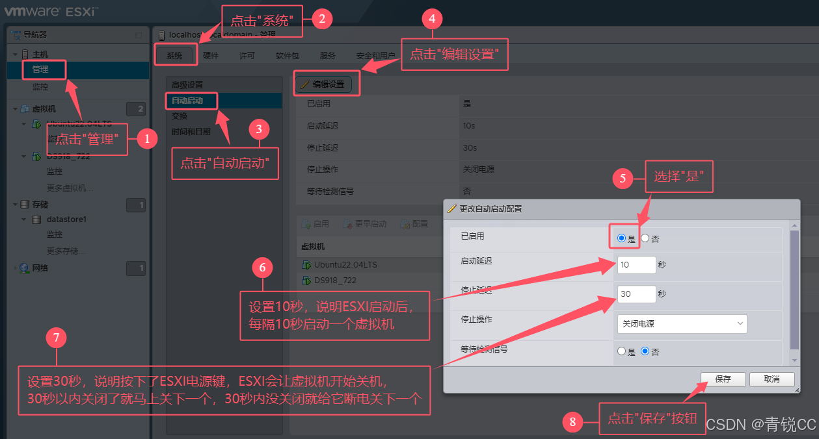Switch to the 服务 tab
This screenshot has width=819, height=439.
point(328,56)
